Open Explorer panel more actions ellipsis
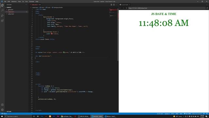 (26, 5)
